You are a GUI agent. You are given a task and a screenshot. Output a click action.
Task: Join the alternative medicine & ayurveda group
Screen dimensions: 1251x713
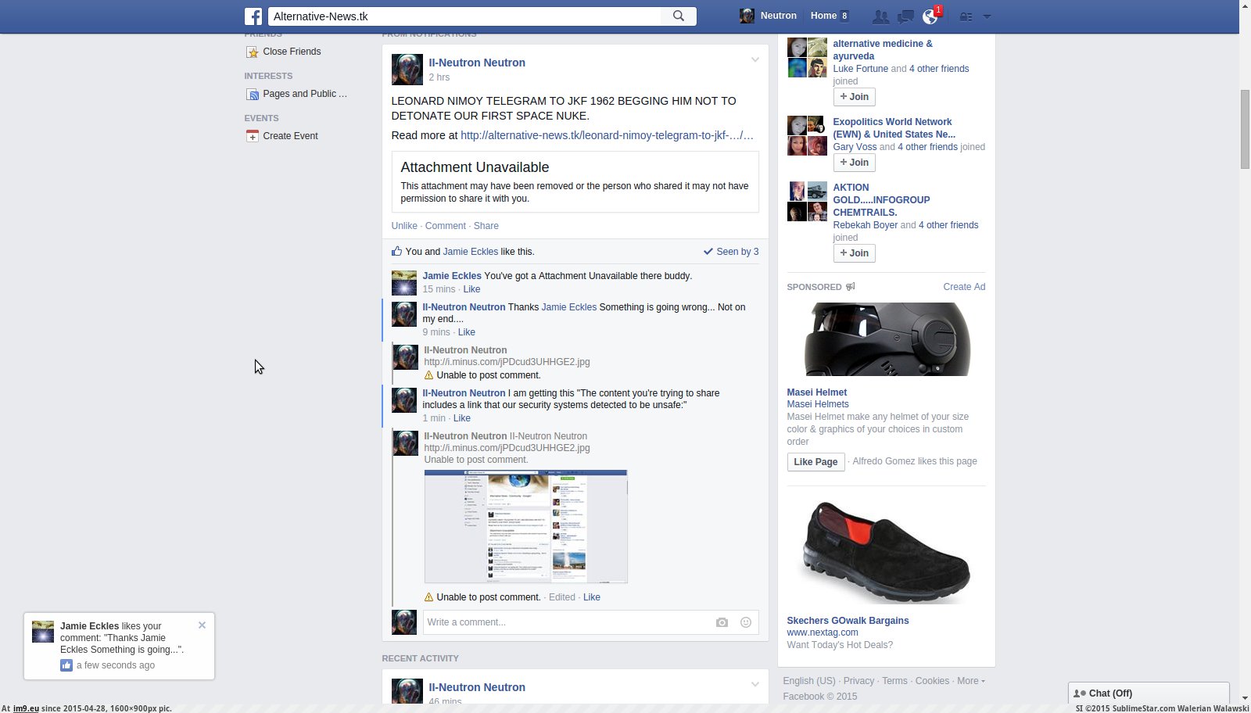pos(854,97)
